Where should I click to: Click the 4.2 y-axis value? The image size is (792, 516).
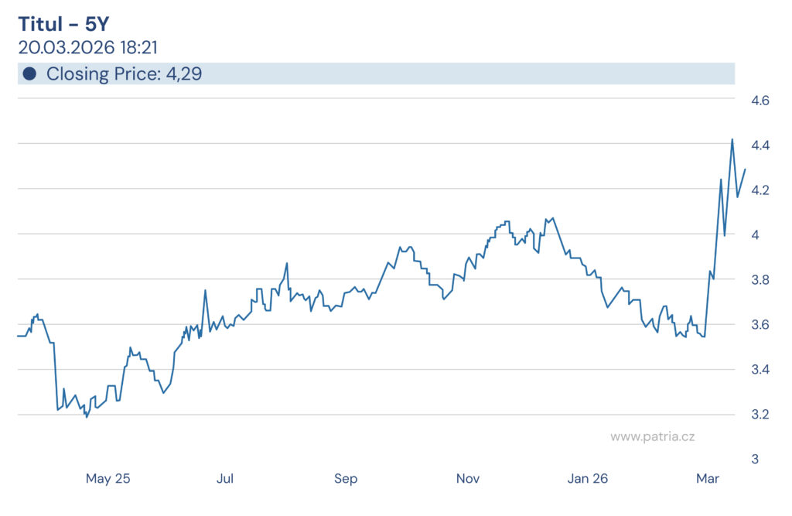coord(760,190)
